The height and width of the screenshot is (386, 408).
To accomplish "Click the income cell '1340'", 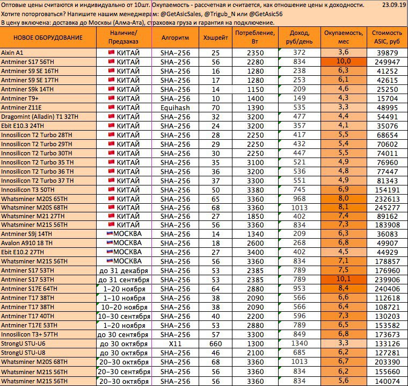I will pos(300,343).
